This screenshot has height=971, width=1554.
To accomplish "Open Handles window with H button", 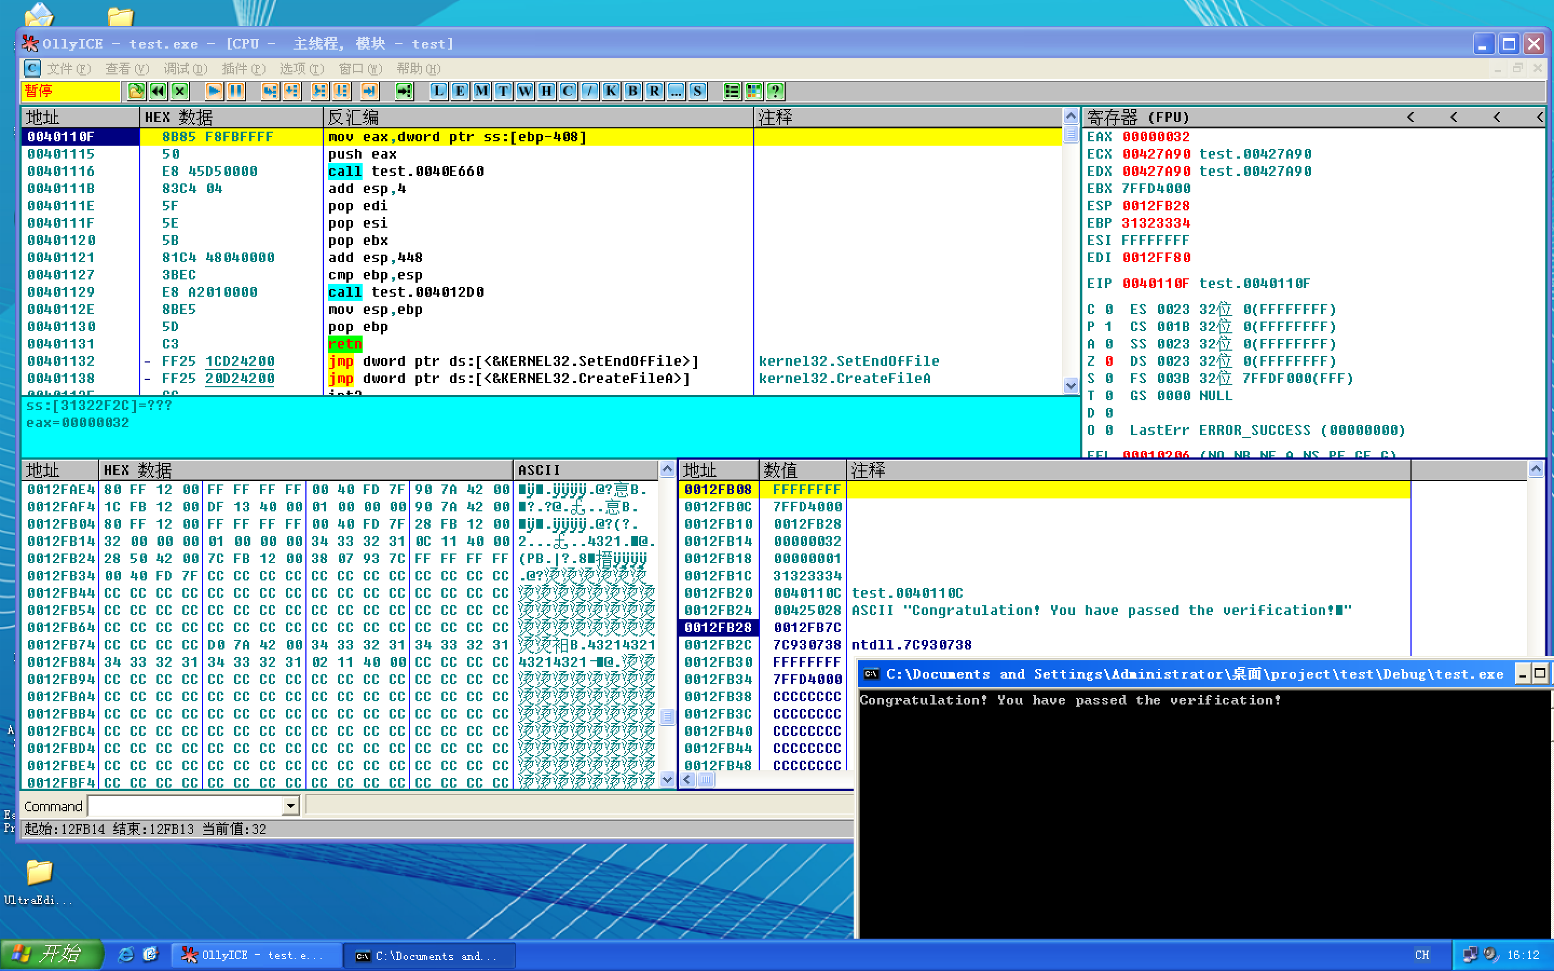I will [546, 91].
